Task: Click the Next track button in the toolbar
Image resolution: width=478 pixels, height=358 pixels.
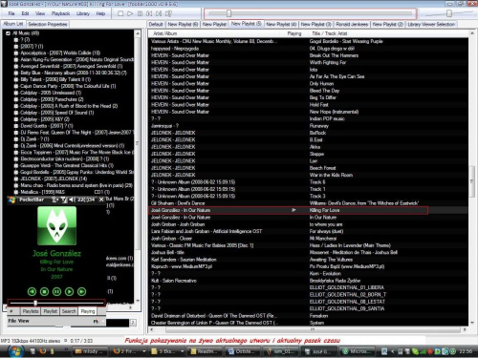Action: pyautogui.click(x=159, y=13)
